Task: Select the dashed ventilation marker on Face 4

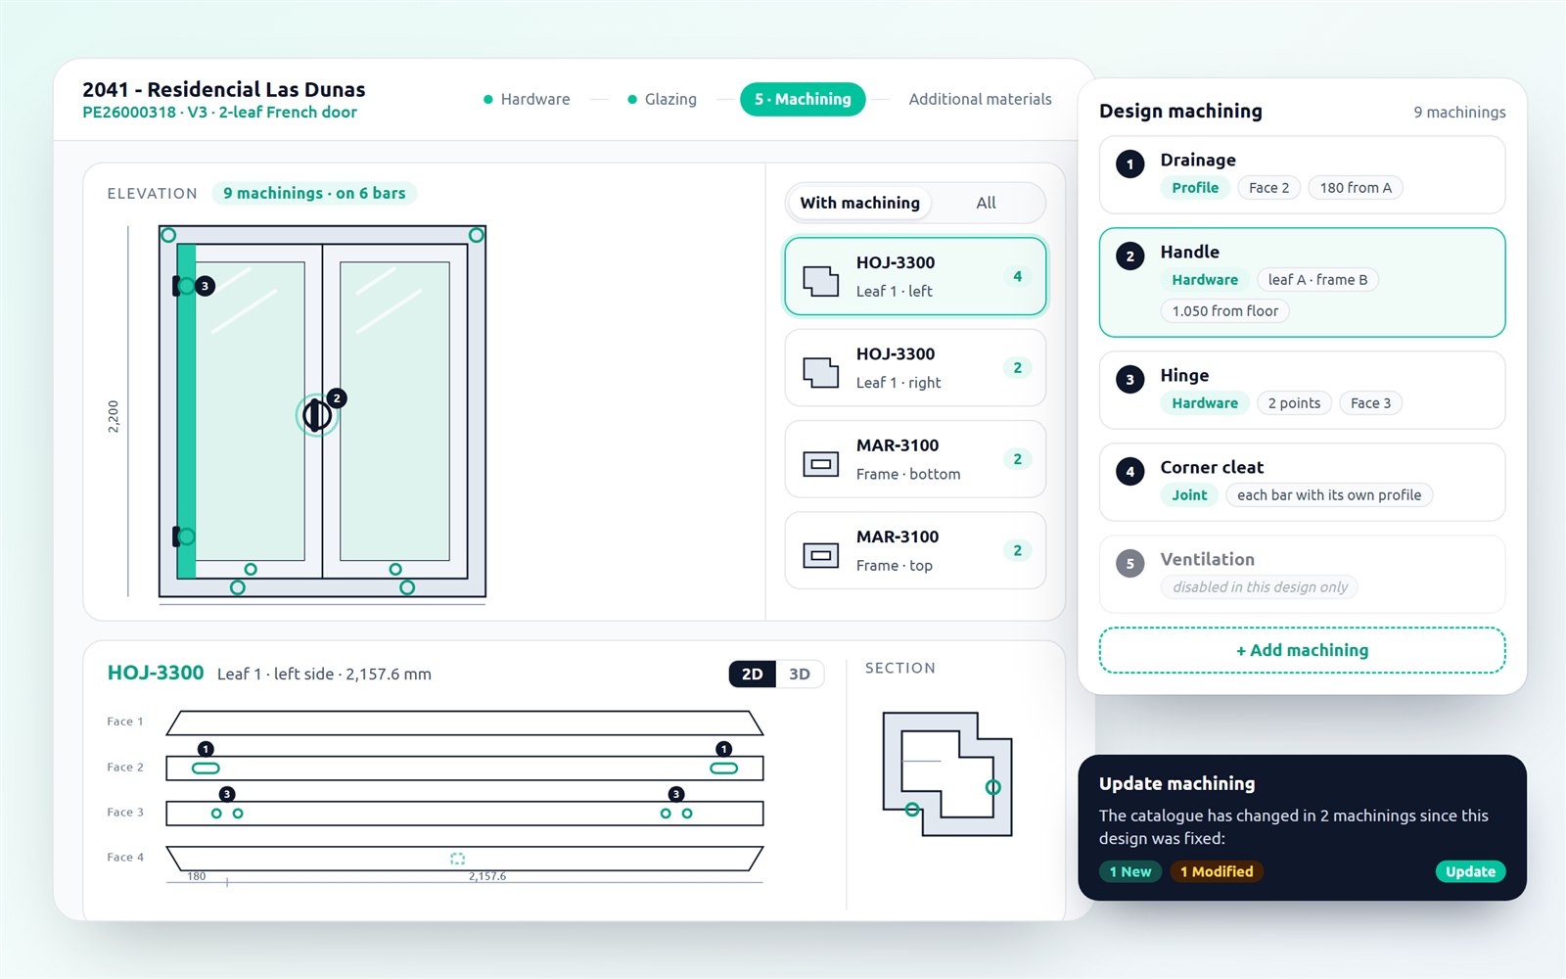Action: click(x=457, y=859)
